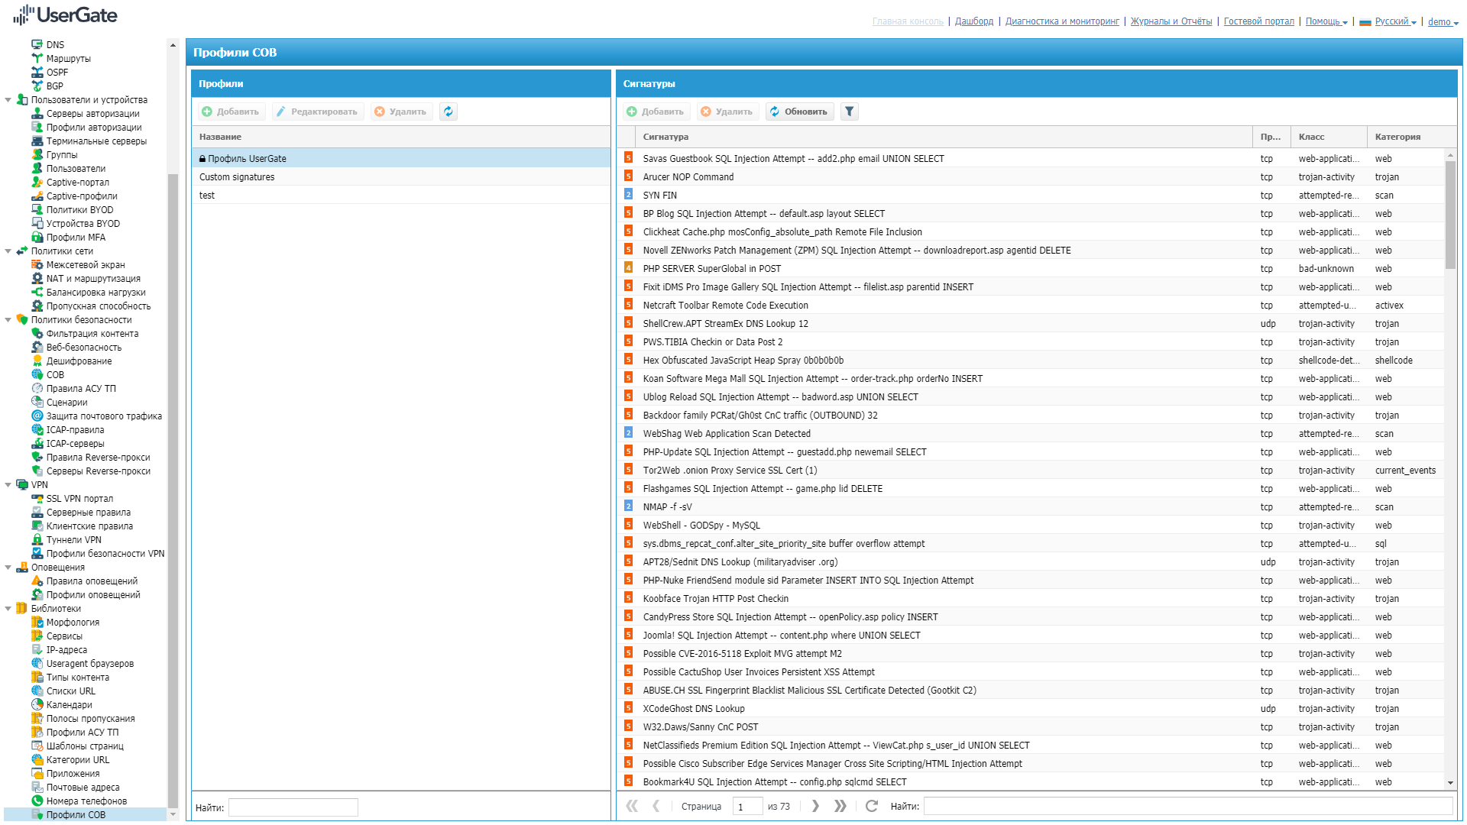Open Календари library item
Viewport: 1467px width, 825px height.
(x=69, y=705)
